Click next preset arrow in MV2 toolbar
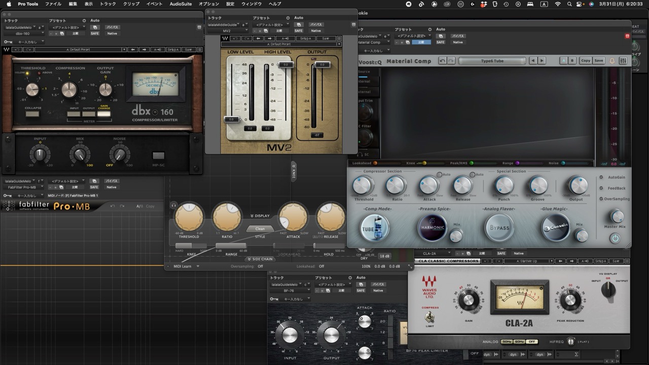 [x=269, y=39]
